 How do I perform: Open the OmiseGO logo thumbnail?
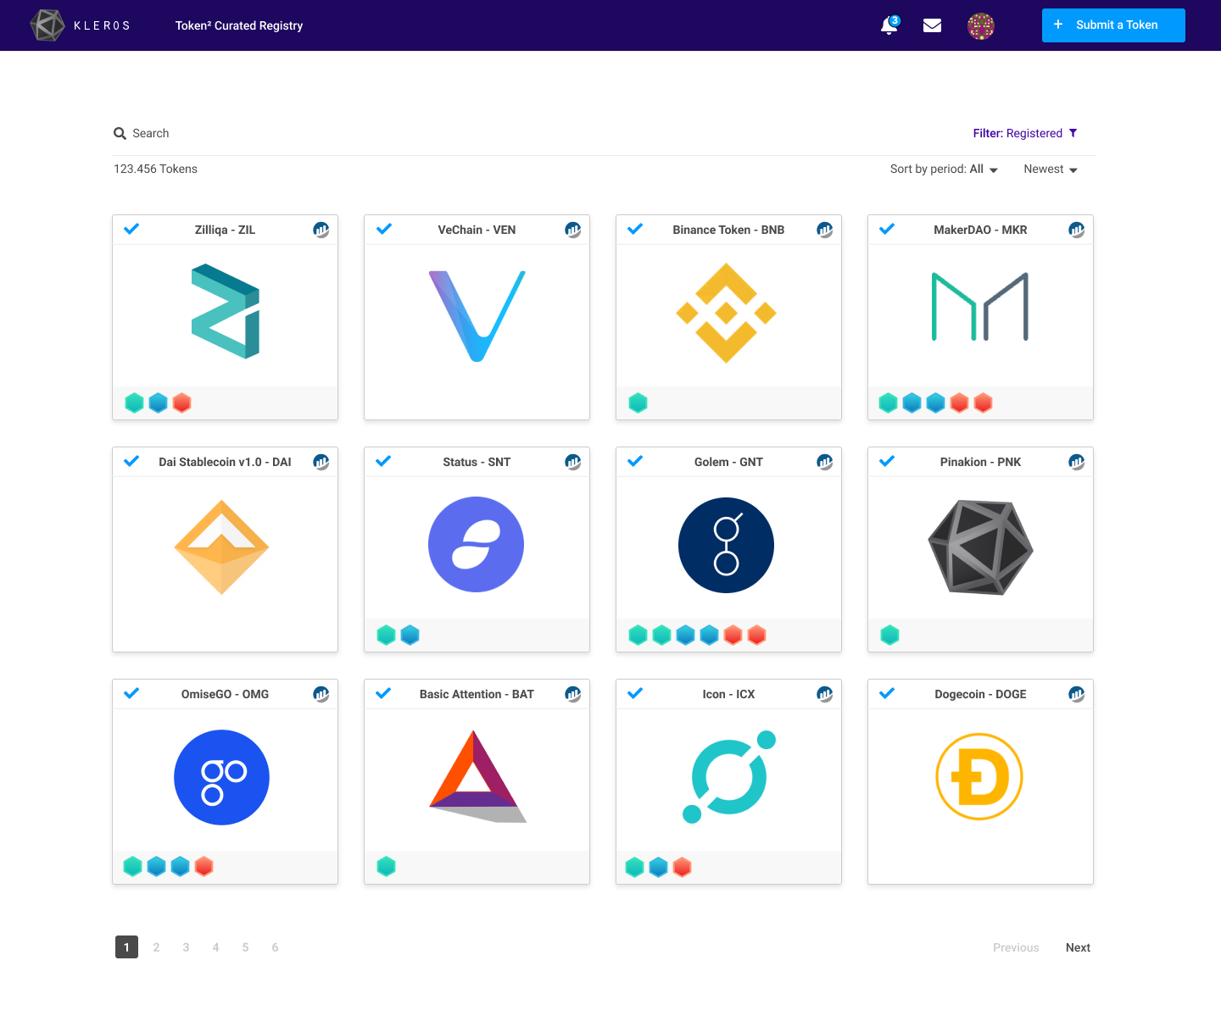click(221, 777)
